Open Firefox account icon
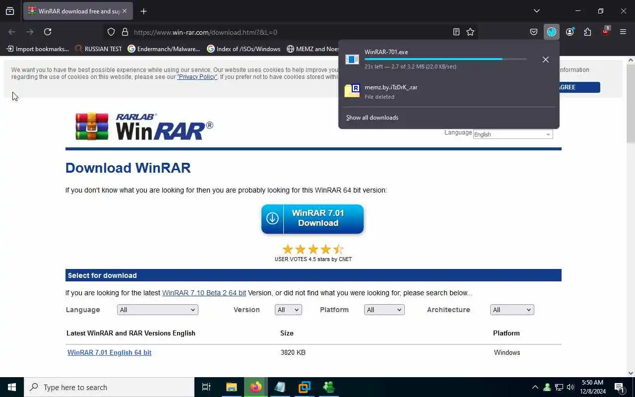The width and height of the screenshot is (635, 397). pos(570,32)
